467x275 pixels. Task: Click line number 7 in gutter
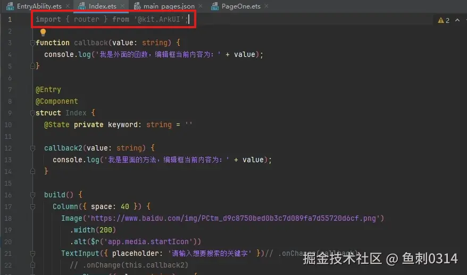click(10, 90)
